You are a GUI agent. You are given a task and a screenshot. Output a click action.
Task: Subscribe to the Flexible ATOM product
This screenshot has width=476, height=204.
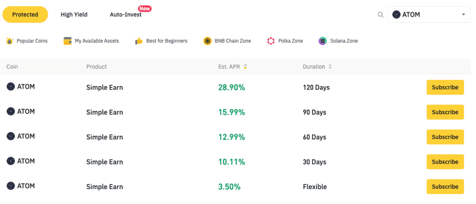point(445,187)
